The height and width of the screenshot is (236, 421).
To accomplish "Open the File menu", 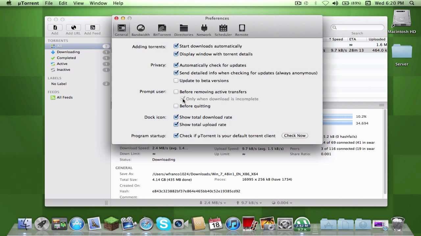I will pyautogui.click(x=49, y=3).
